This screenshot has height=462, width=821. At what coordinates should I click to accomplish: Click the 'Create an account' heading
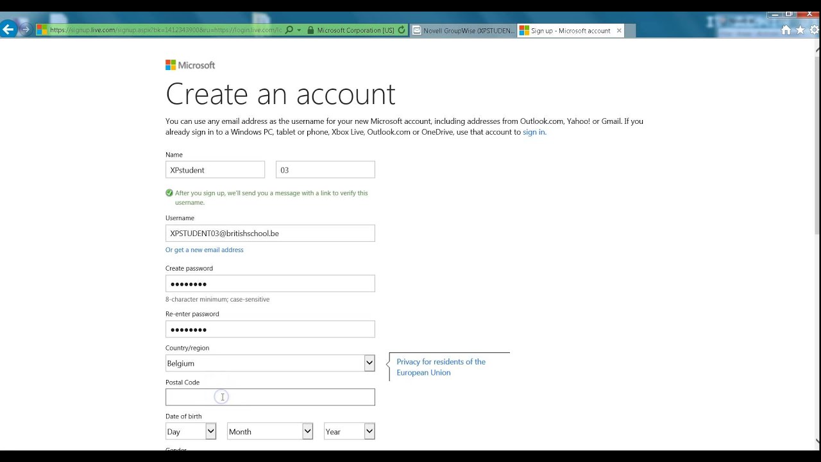click(280, 94)
